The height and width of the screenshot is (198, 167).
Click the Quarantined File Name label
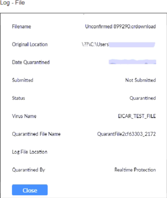pos(36,134)
